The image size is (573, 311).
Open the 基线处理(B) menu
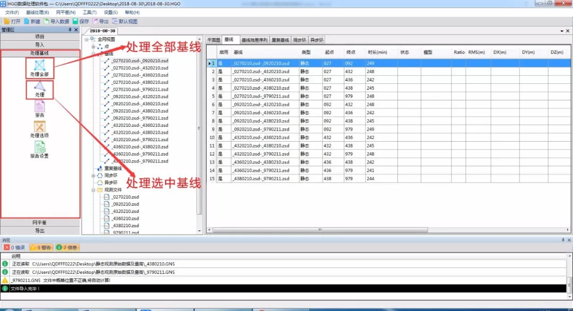(x=37, y=12)
